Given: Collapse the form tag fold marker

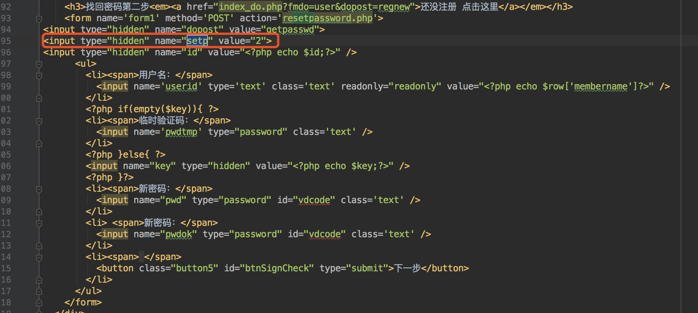Looking at the screenshot, I should coord(39,19).
